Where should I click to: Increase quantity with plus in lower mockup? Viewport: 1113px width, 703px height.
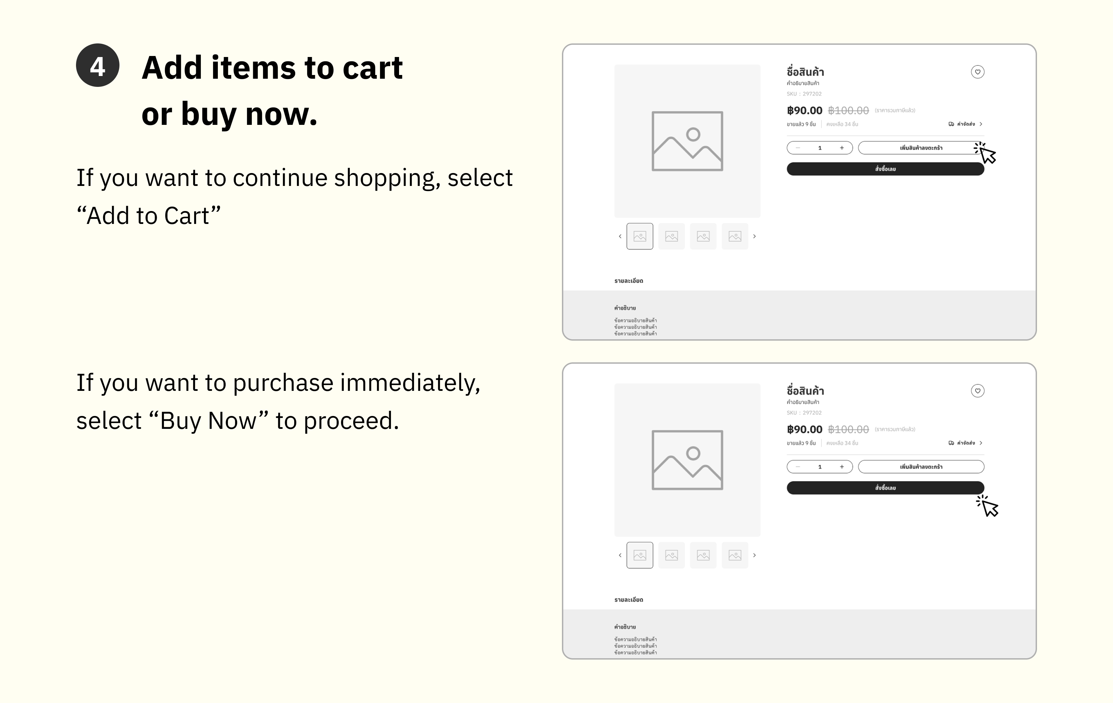(842, 467)
